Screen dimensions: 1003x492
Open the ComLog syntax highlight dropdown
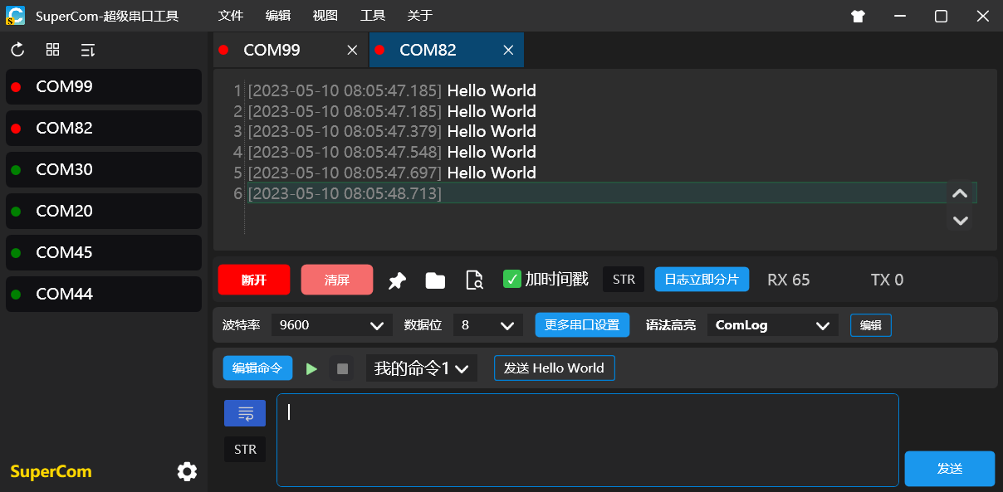tap(772, 325)
